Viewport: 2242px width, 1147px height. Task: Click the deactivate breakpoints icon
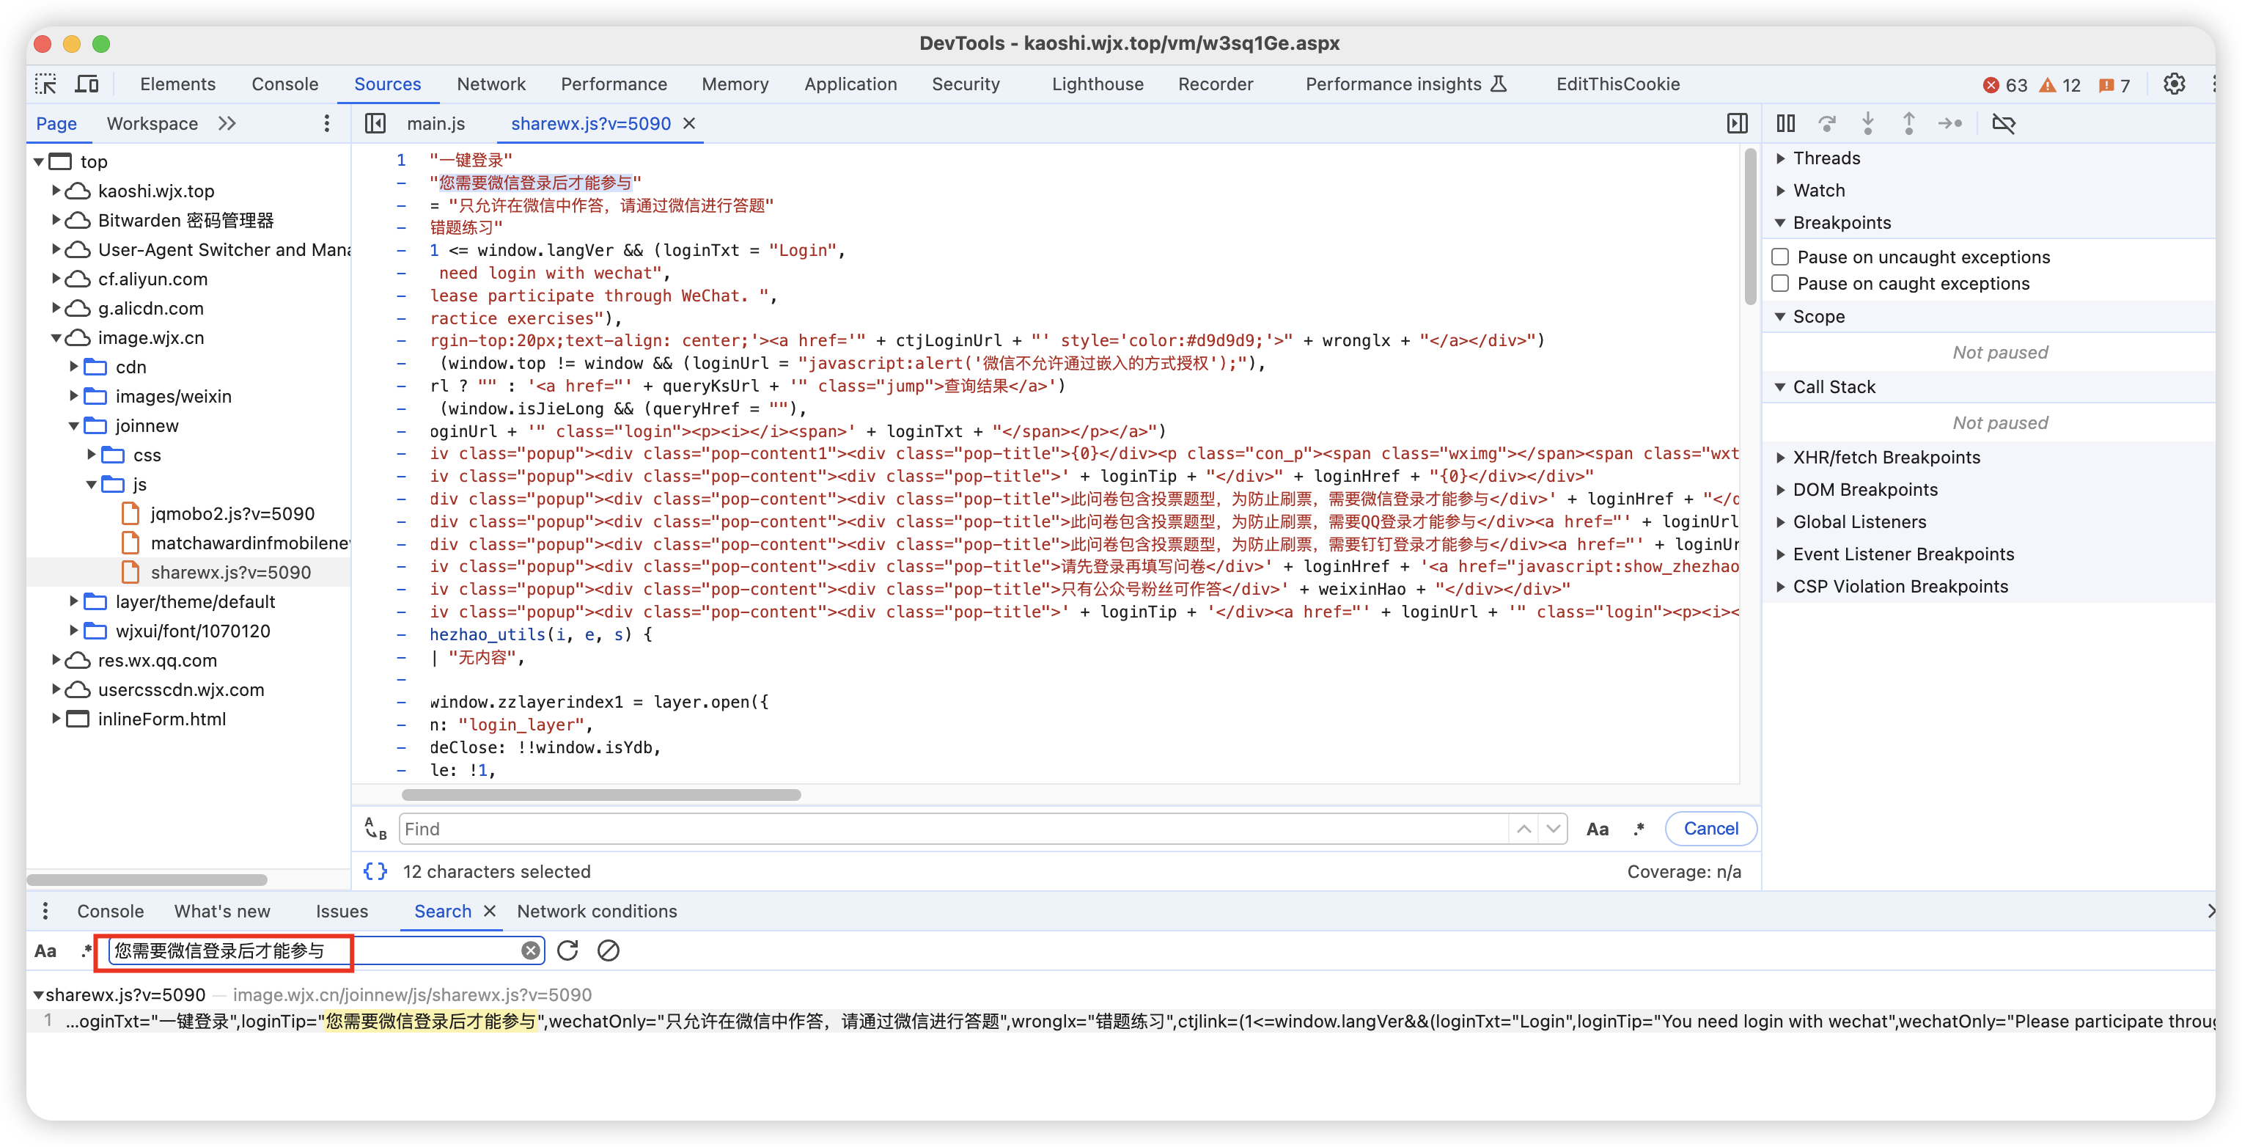tap(2004, 124)
